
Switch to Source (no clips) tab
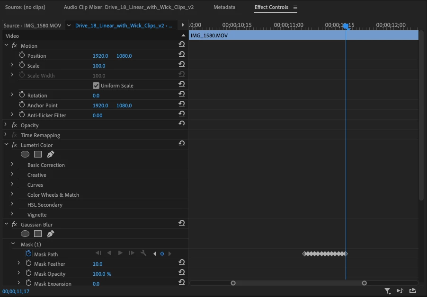tap(25, 8)
